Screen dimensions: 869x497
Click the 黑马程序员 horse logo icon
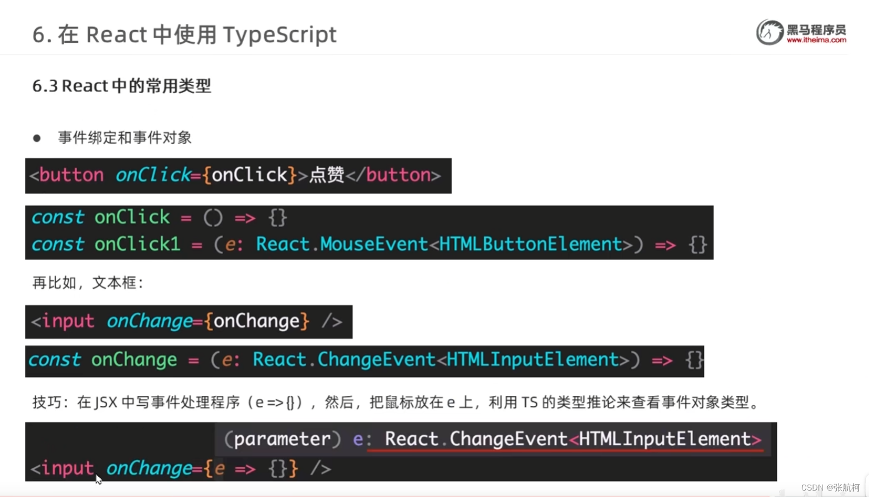pos(770,32)
